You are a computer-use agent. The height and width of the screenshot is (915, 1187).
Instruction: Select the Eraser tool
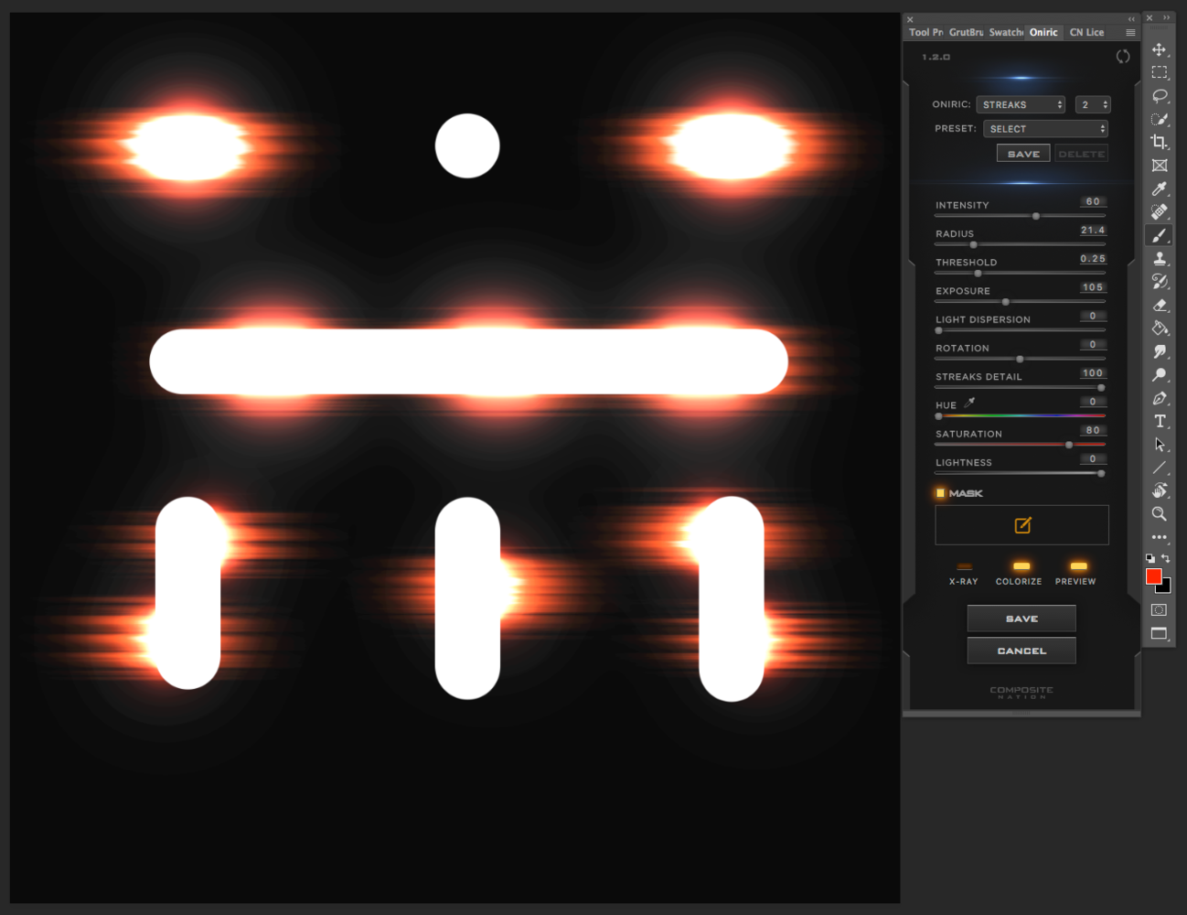[1159, 305]
